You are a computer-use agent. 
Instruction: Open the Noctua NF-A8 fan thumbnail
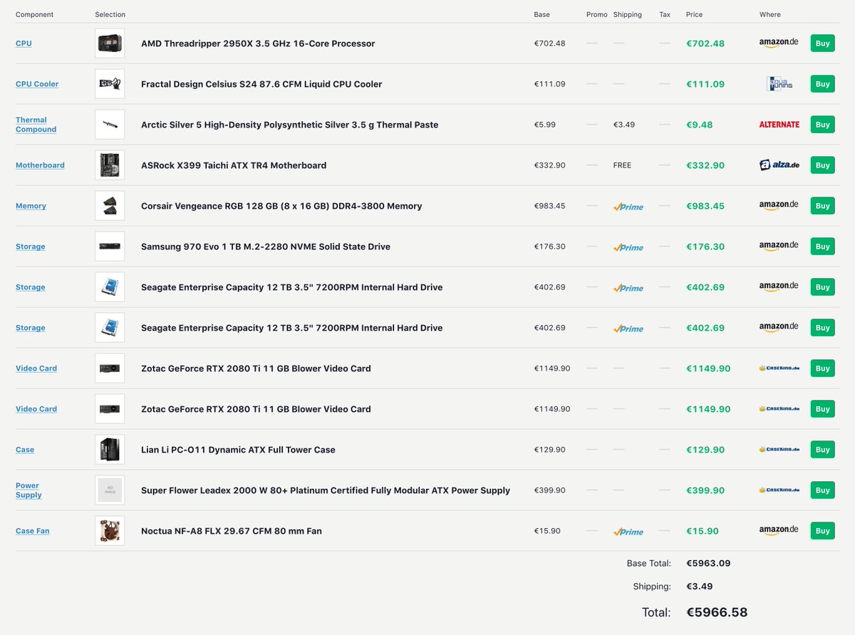click(x=110, y=531)
